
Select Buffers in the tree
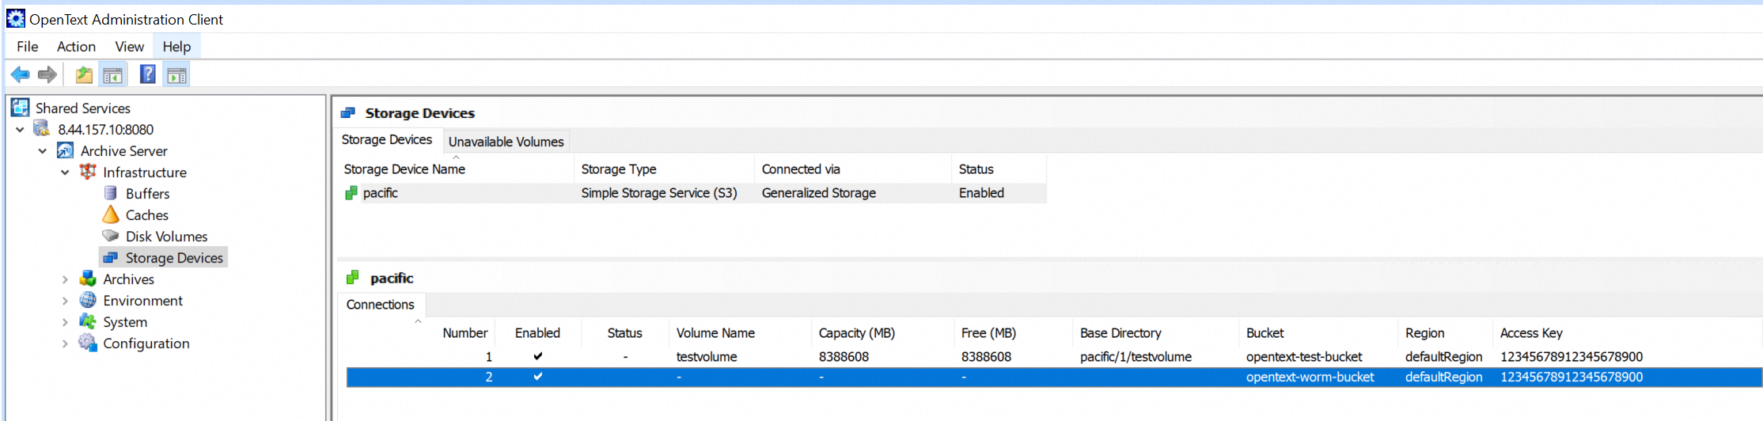click(x=147, y=193)
